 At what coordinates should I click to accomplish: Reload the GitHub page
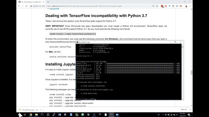point(26,6)
